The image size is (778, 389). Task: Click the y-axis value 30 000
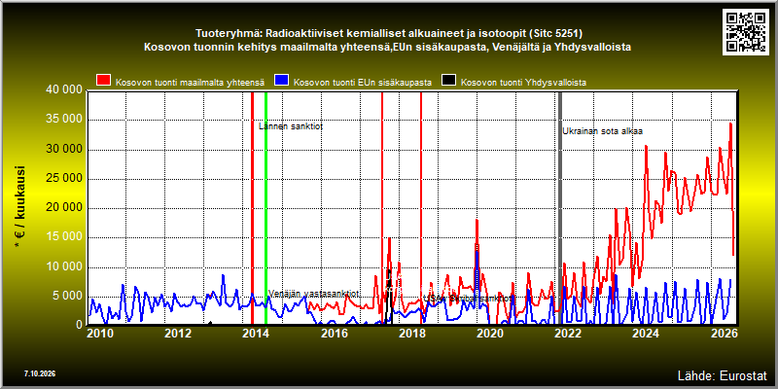click(x=62, y=150)
